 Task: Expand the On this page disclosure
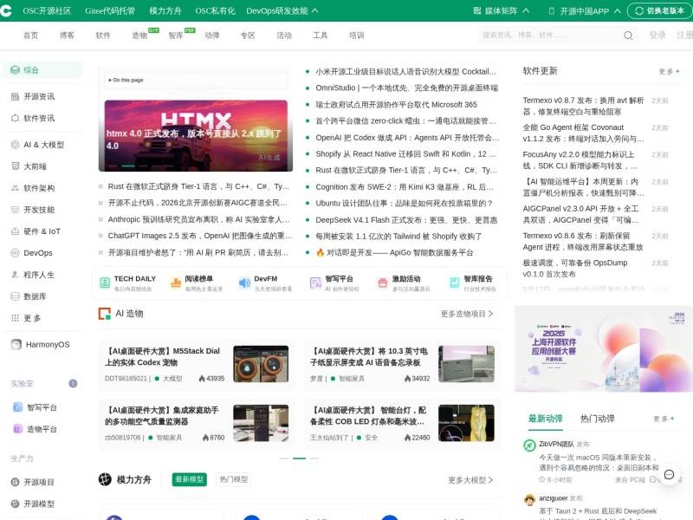coord(126,80)
